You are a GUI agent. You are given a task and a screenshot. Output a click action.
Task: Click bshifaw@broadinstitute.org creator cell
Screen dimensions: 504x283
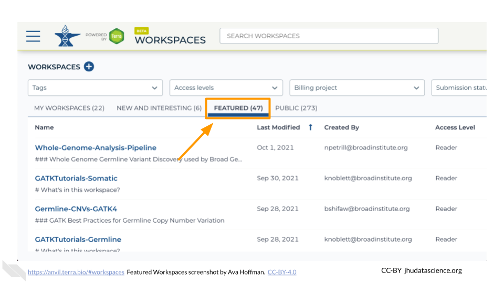click(x=367, y=209)
